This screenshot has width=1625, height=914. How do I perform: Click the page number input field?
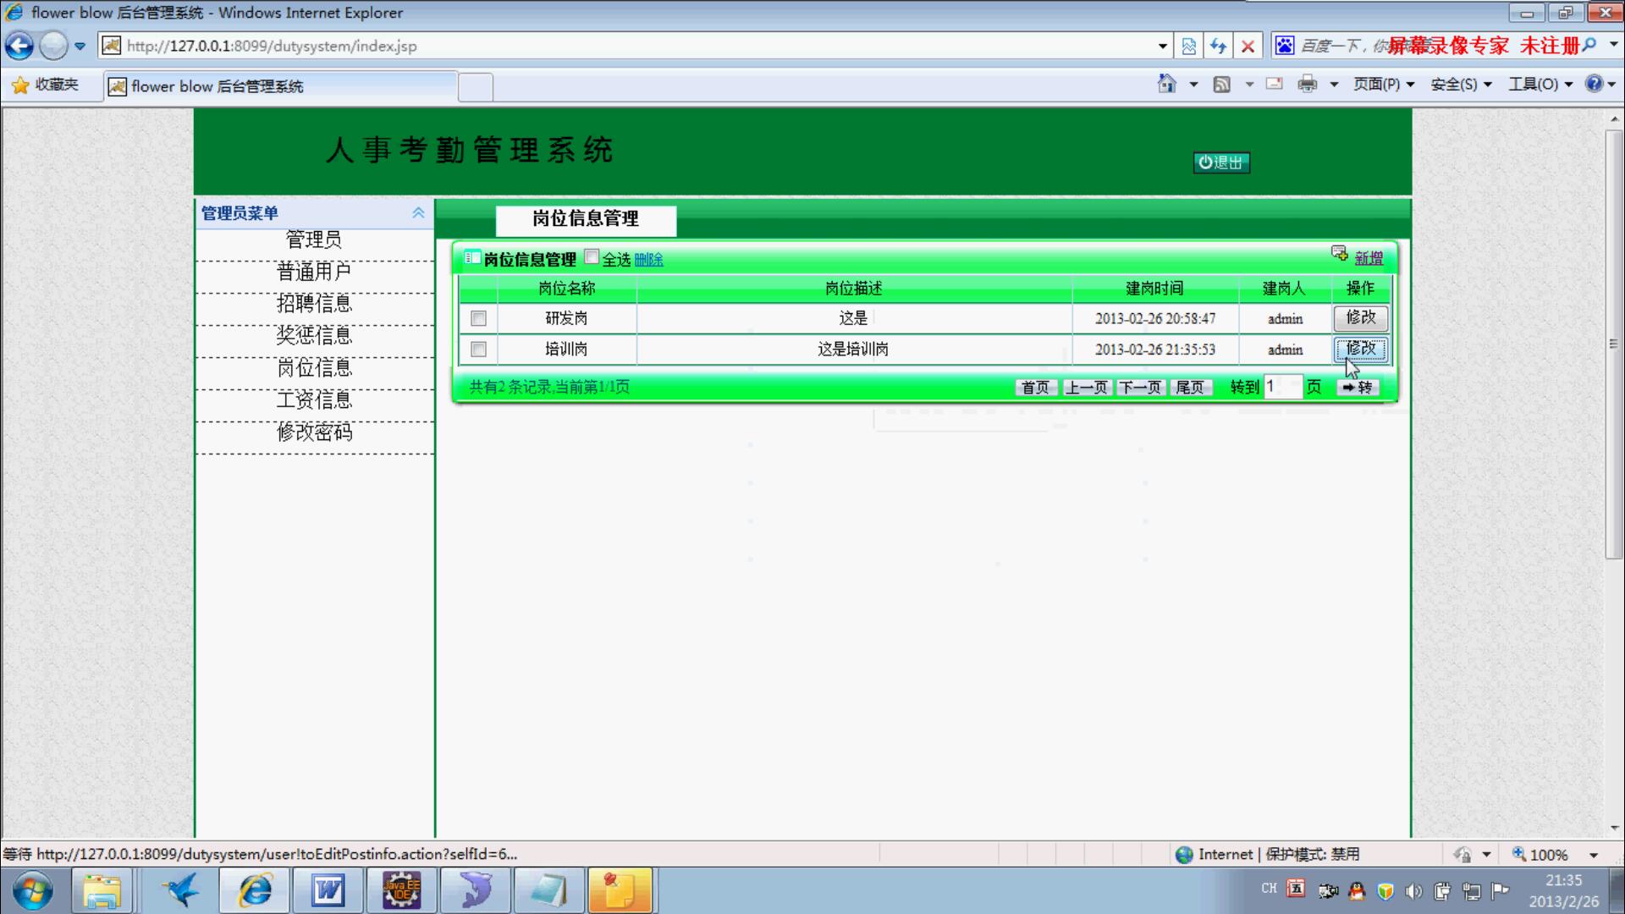[1282, 387]
